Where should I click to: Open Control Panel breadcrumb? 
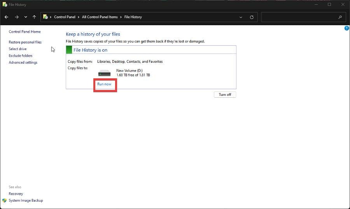(65, 17)
